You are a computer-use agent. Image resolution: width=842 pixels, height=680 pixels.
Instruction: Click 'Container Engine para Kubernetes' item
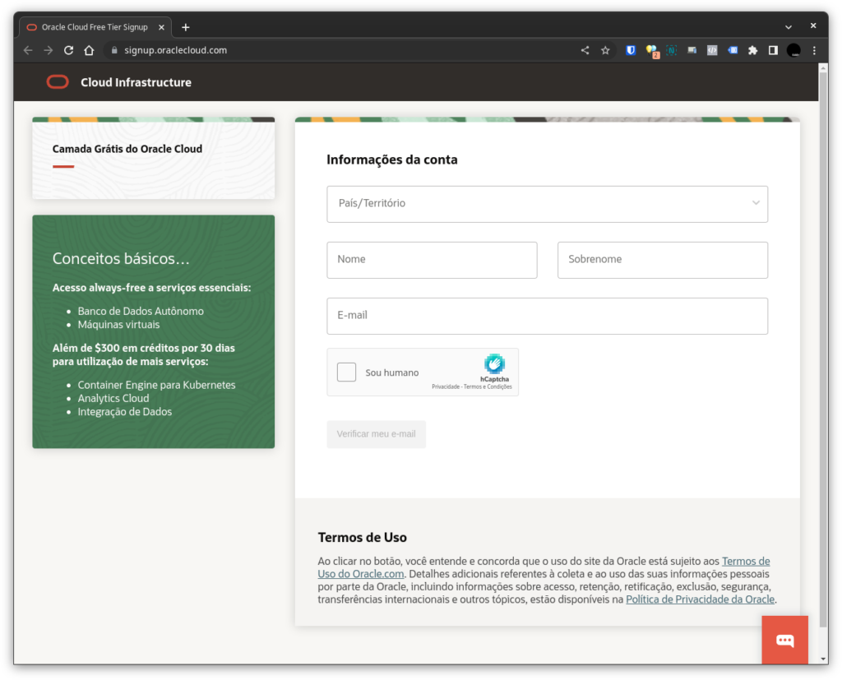tap(156, 385)
